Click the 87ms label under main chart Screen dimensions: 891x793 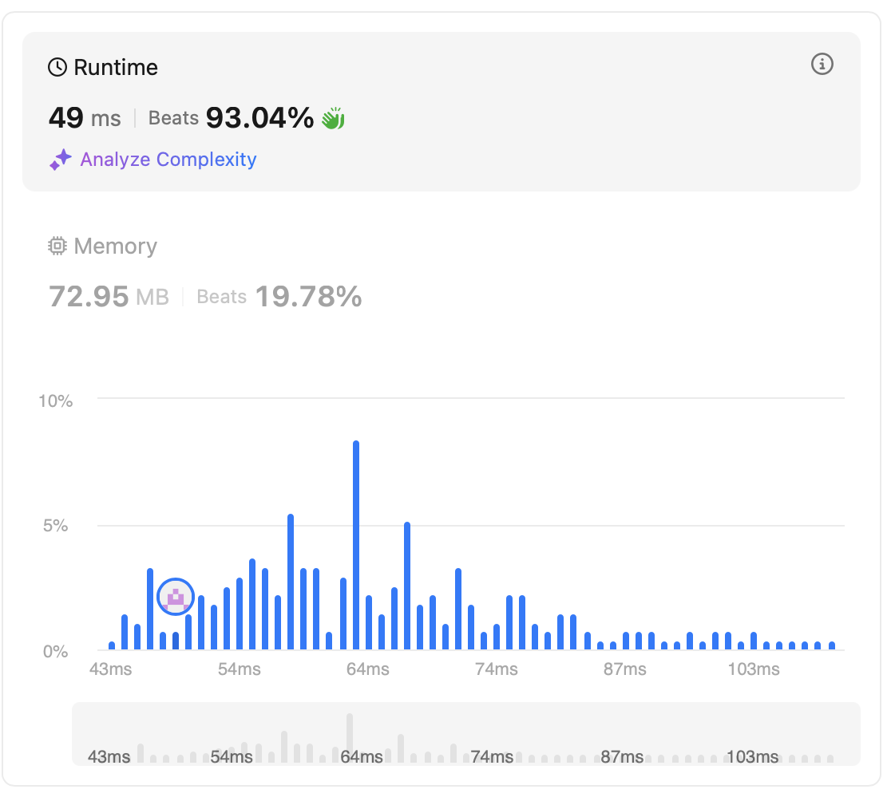[624, 669]
